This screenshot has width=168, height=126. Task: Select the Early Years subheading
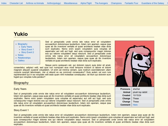click(x=20, y=89)
